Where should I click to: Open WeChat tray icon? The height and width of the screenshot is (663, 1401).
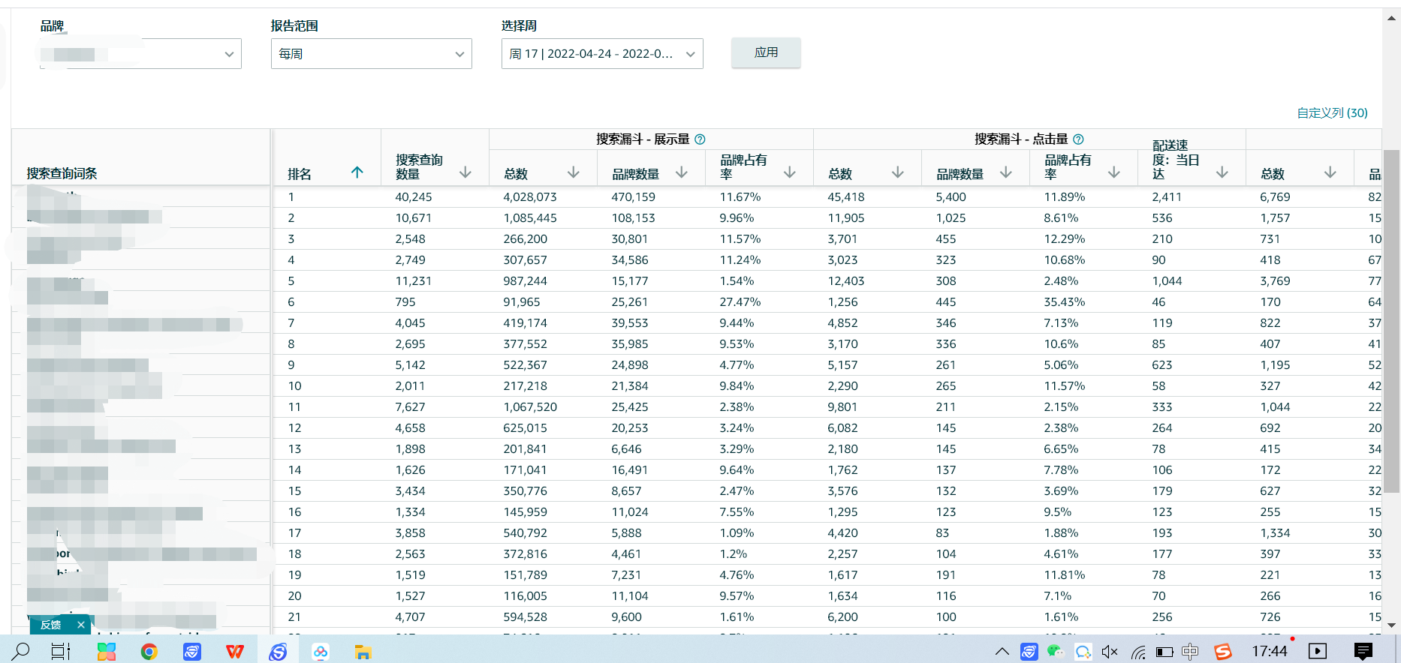pos(1056,651)
